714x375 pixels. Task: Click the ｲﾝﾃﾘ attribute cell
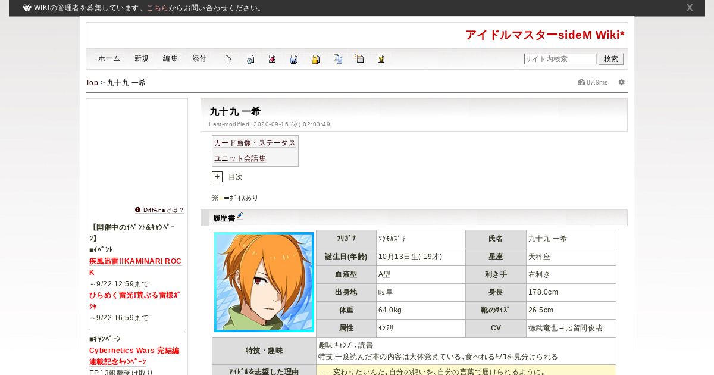point(421,329)
